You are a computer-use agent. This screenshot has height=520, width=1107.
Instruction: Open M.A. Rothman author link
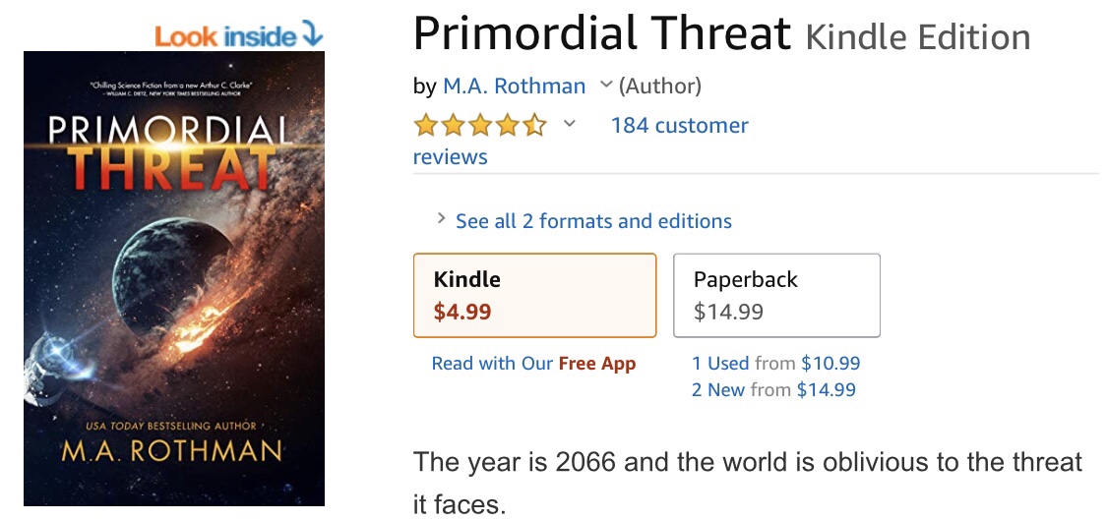514,87
